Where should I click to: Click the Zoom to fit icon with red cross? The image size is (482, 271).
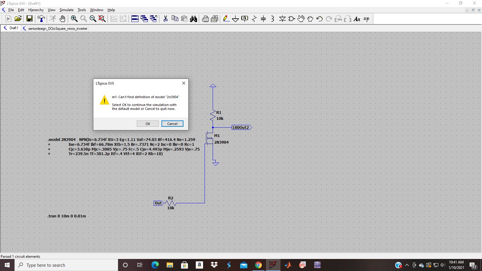[102, 19]
